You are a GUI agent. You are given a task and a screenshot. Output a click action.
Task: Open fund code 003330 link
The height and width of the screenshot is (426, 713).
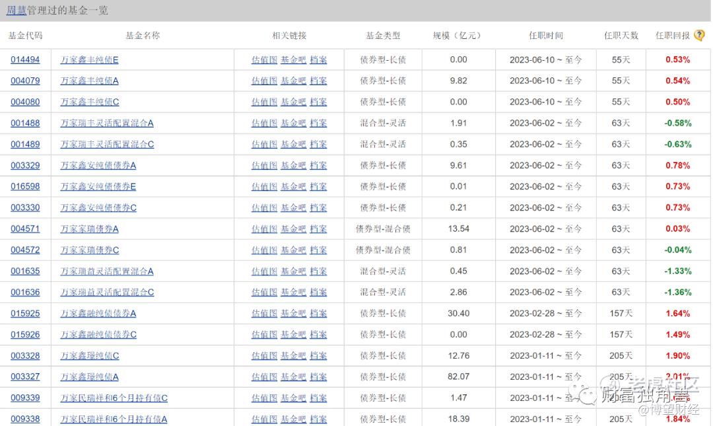25,207
